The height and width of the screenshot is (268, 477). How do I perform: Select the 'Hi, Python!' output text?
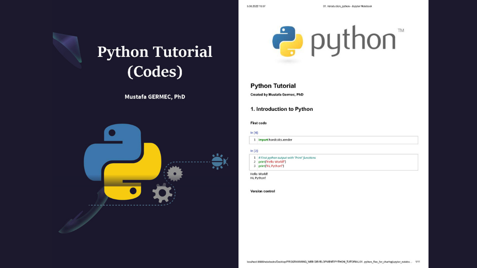[258, 178]
